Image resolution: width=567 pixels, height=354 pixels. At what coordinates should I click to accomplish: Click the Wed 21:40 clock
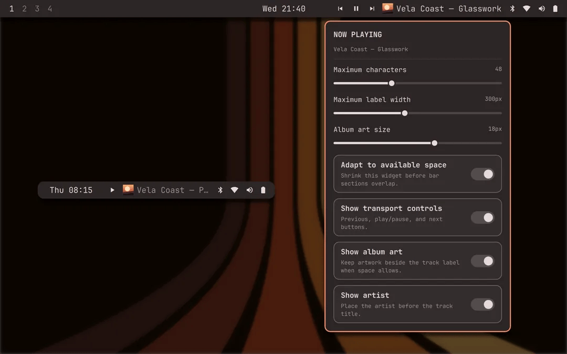284,9
